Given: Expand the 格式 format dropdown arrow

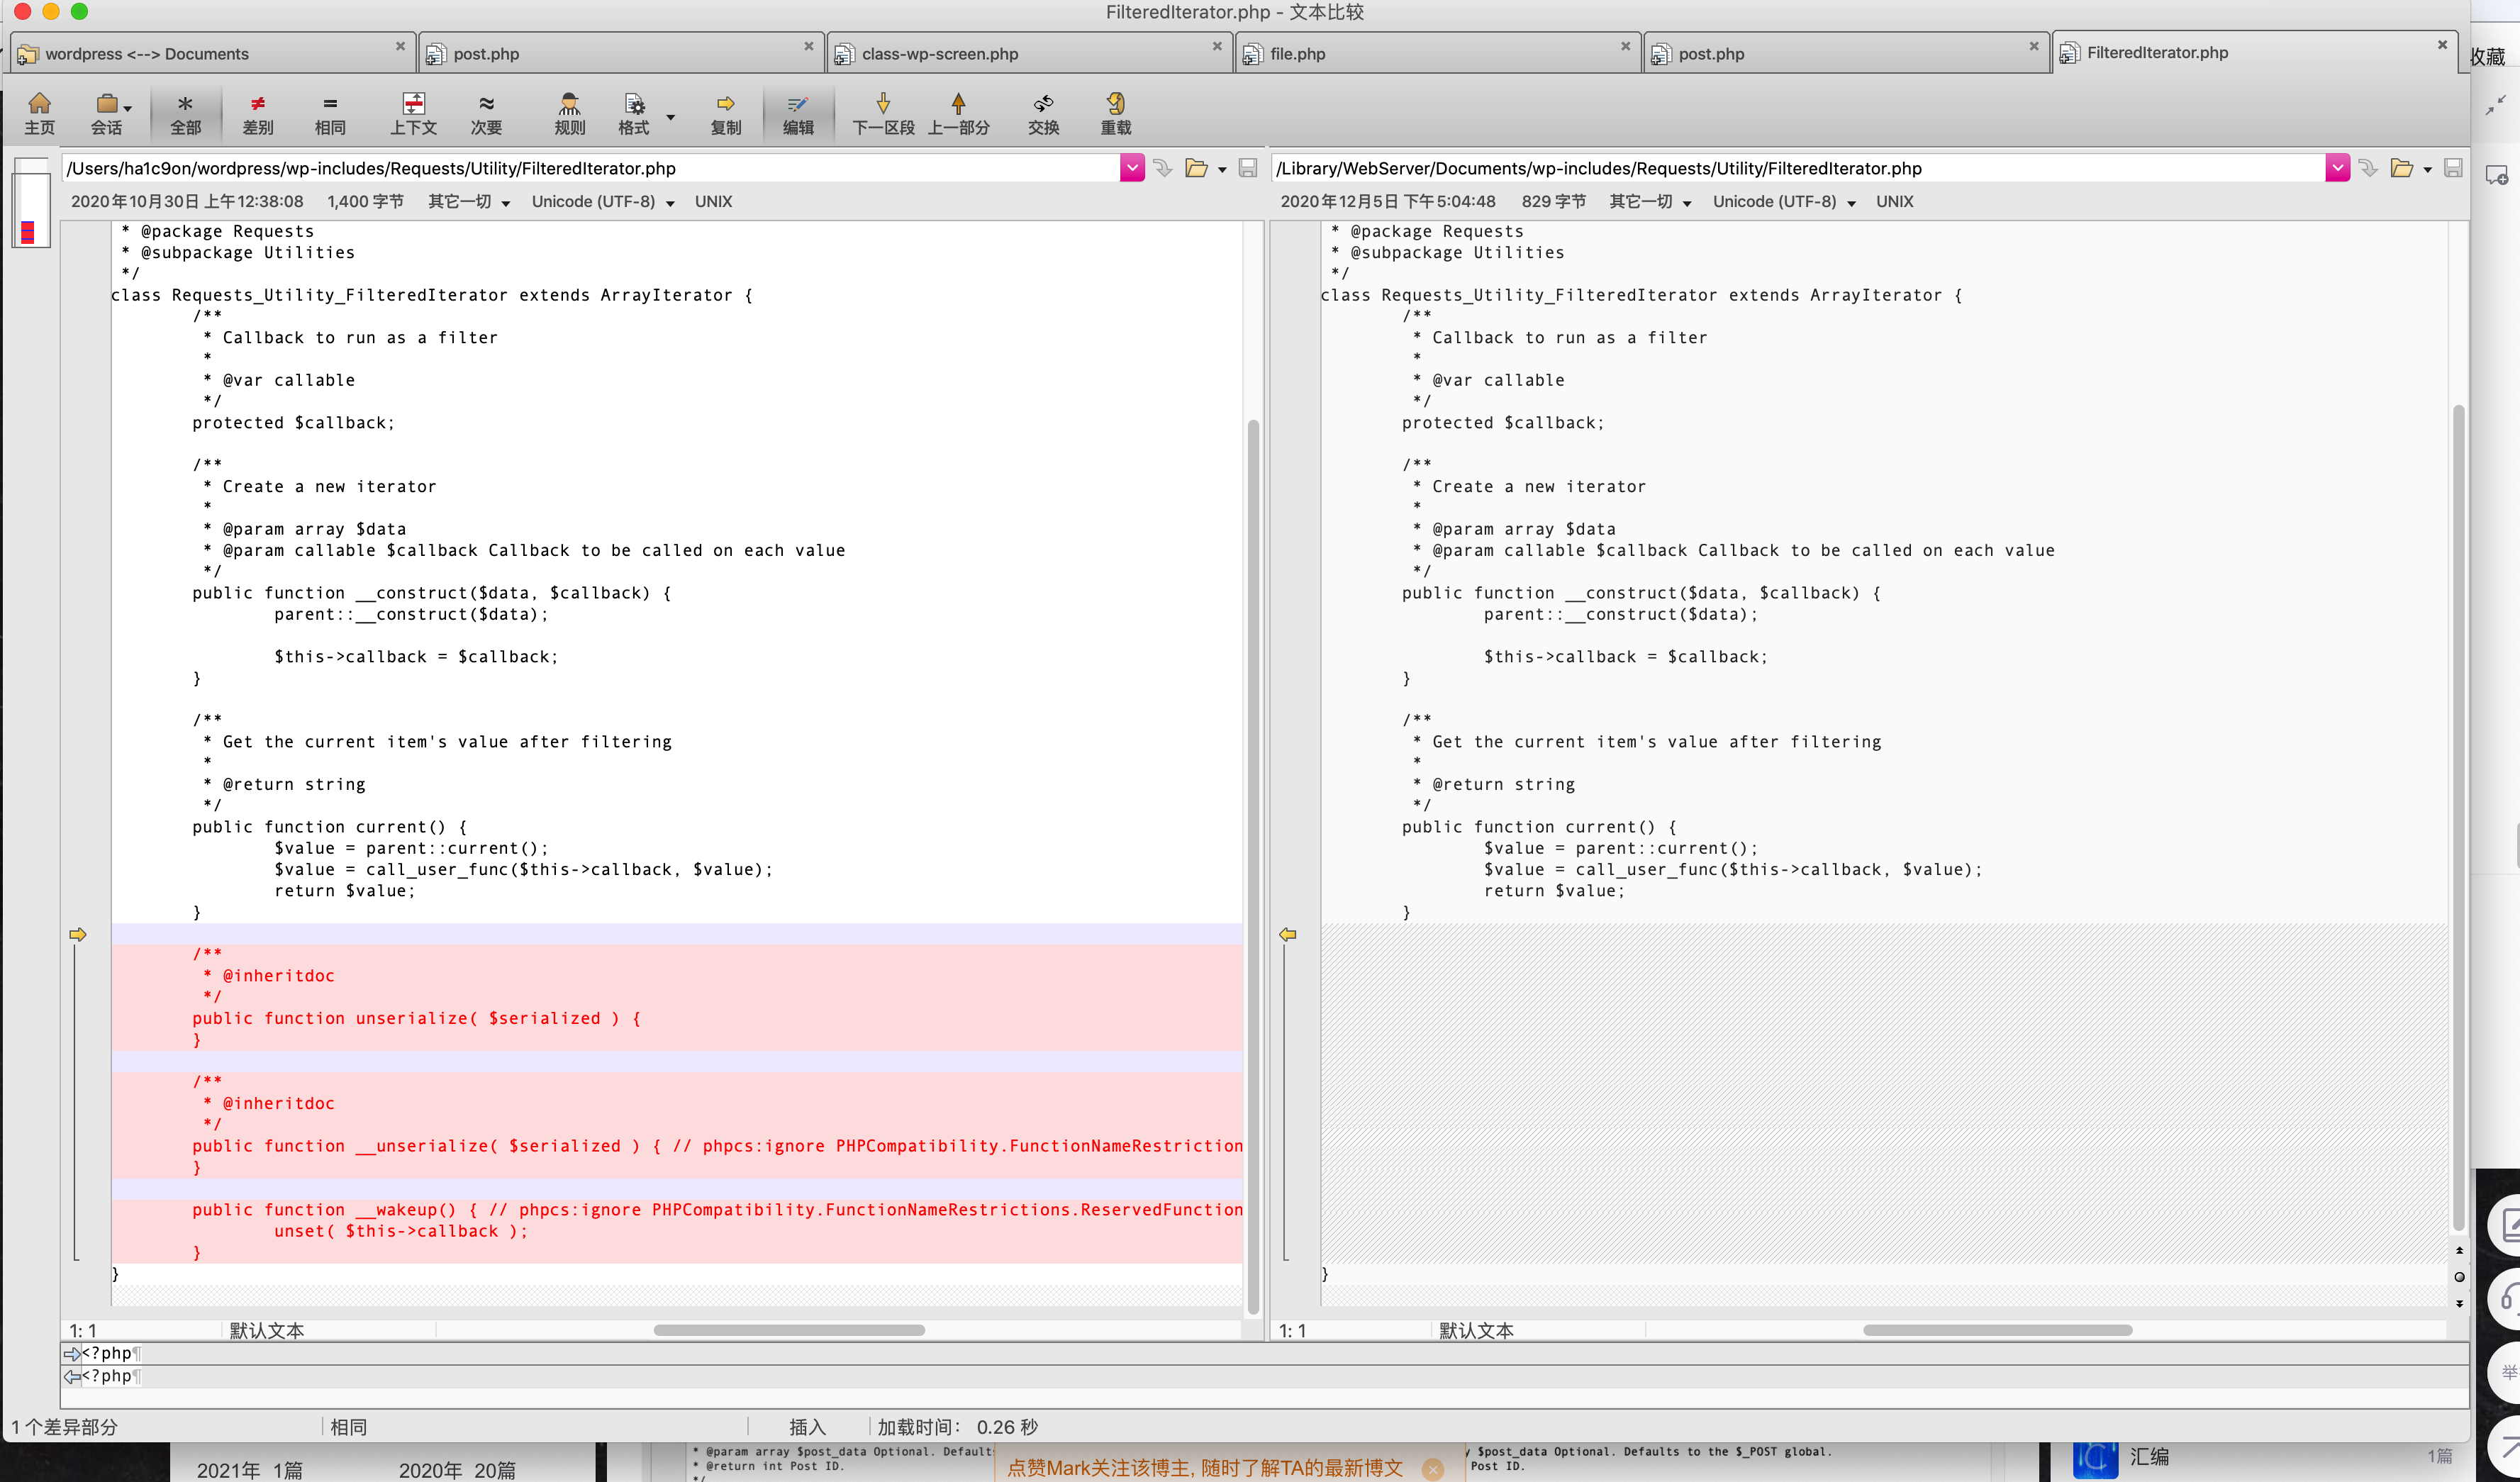Looking at the screenshot, I should [x=670, y=116].
